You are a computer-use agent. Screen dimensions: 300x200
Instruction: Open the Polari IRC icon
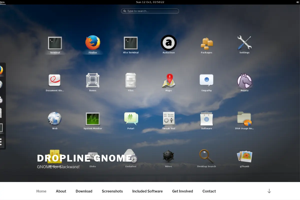(x=131, y=118)
